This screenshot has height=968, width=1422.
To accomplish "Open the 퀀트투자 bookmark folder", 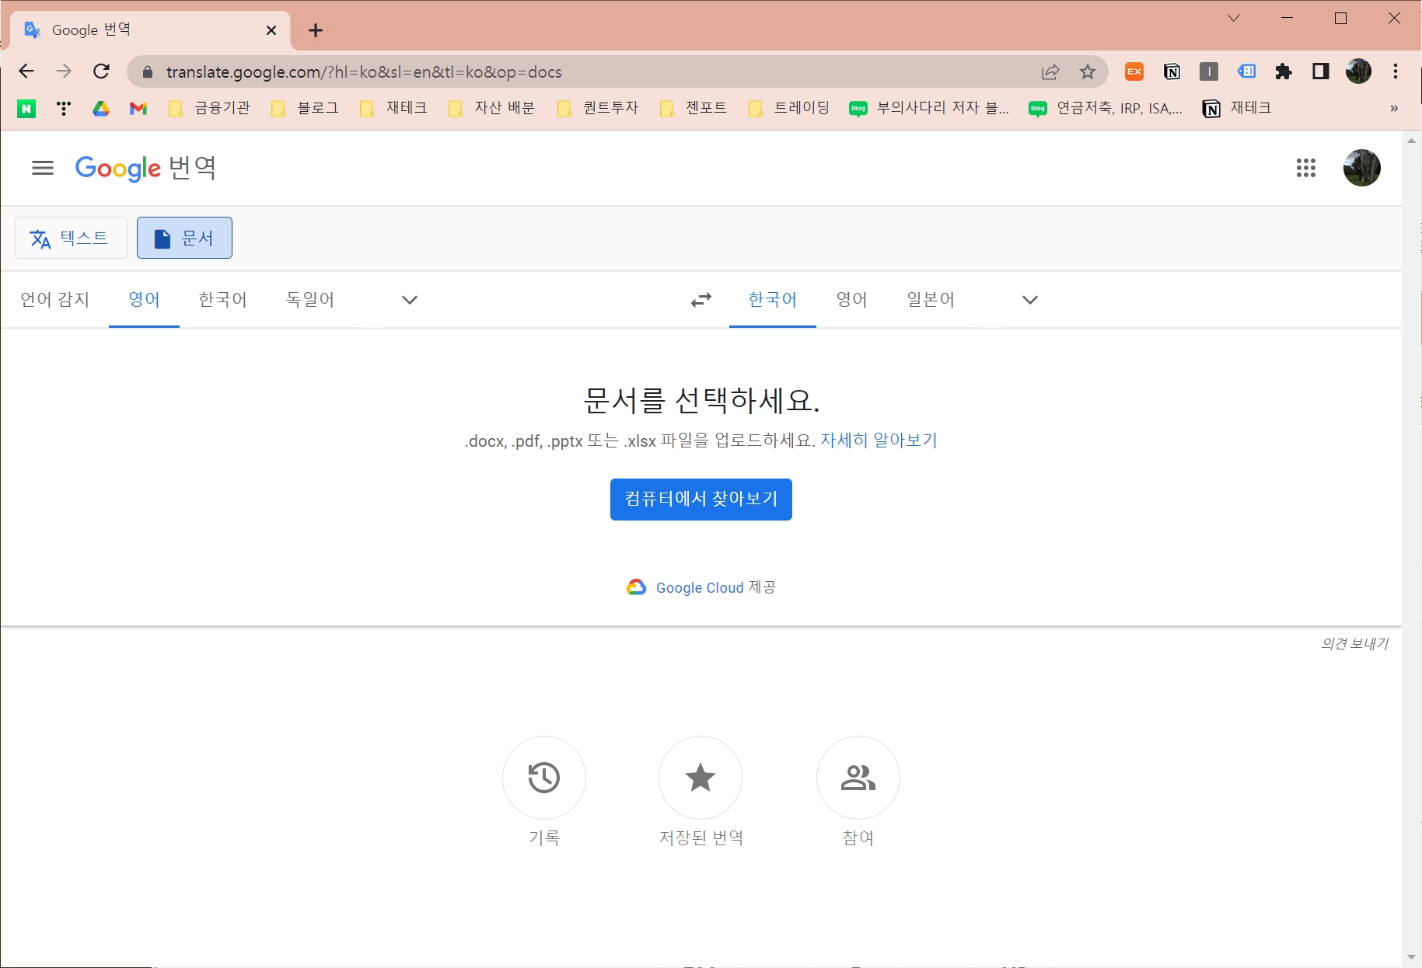I will (599, 109).
